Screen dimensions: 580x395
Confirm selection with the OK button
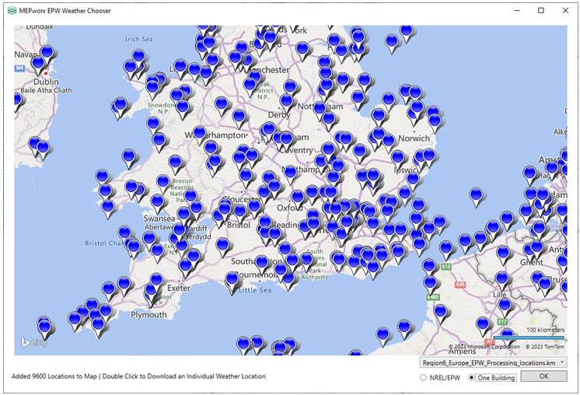click(543, 376)
